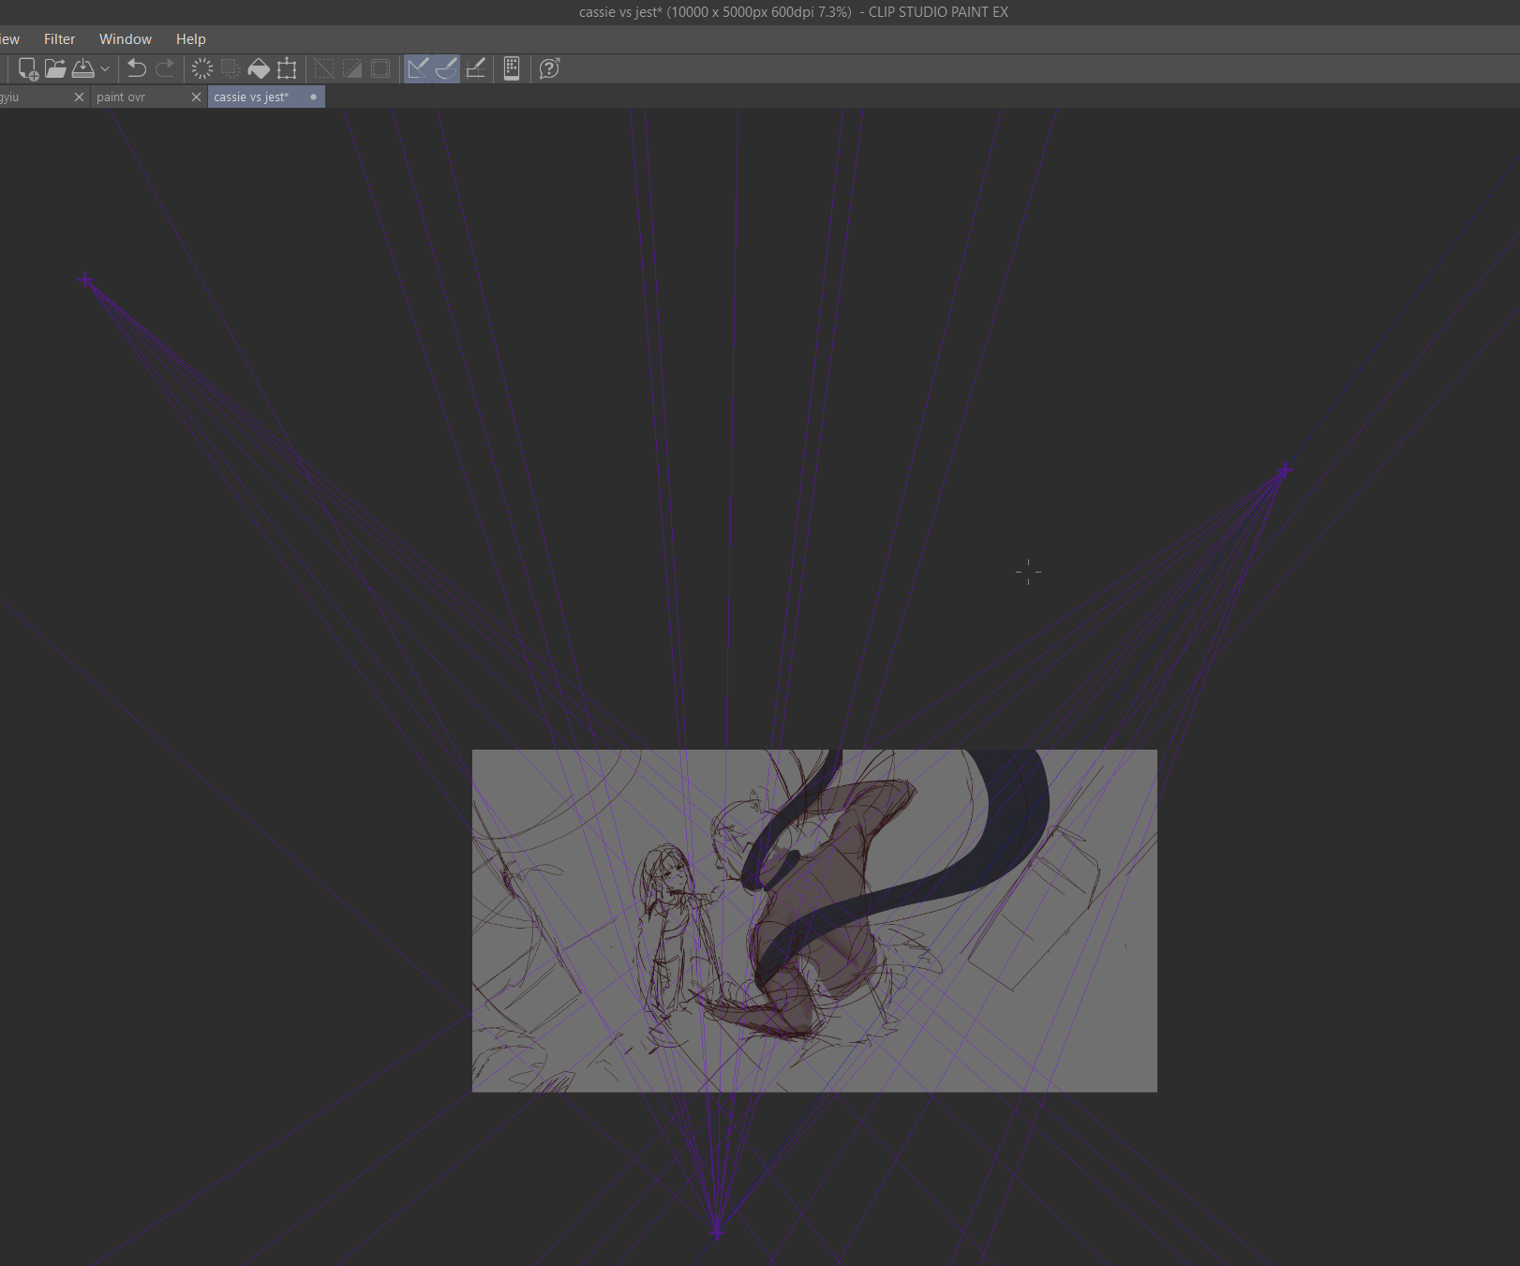Open the Filter menu
The height and width of the screenshot is (1266, 1520).
tap(59, 38)
